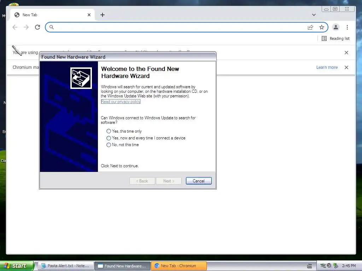
Task: Open a new Chromium tab
Action: [103, 15]
